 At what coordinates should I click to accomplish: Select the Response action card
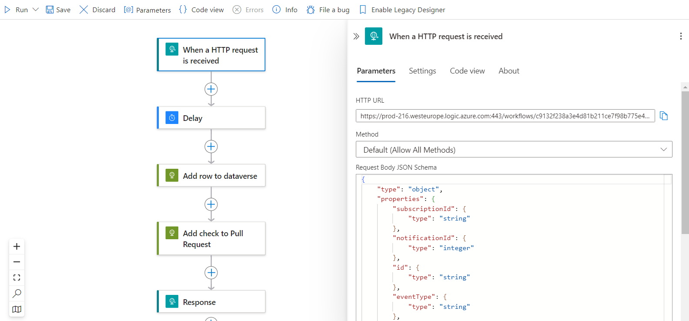click(x=211, y=301)
